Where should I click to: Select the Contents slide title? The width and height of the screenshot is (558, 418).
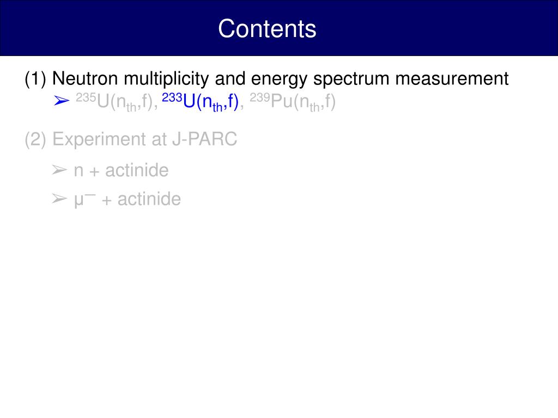point(267,28)
